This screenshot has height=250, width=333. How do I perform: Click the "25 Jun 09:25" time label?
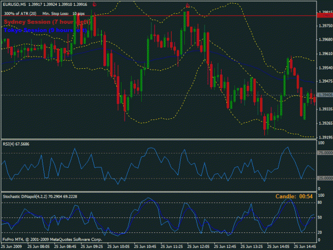pos(92,247)
